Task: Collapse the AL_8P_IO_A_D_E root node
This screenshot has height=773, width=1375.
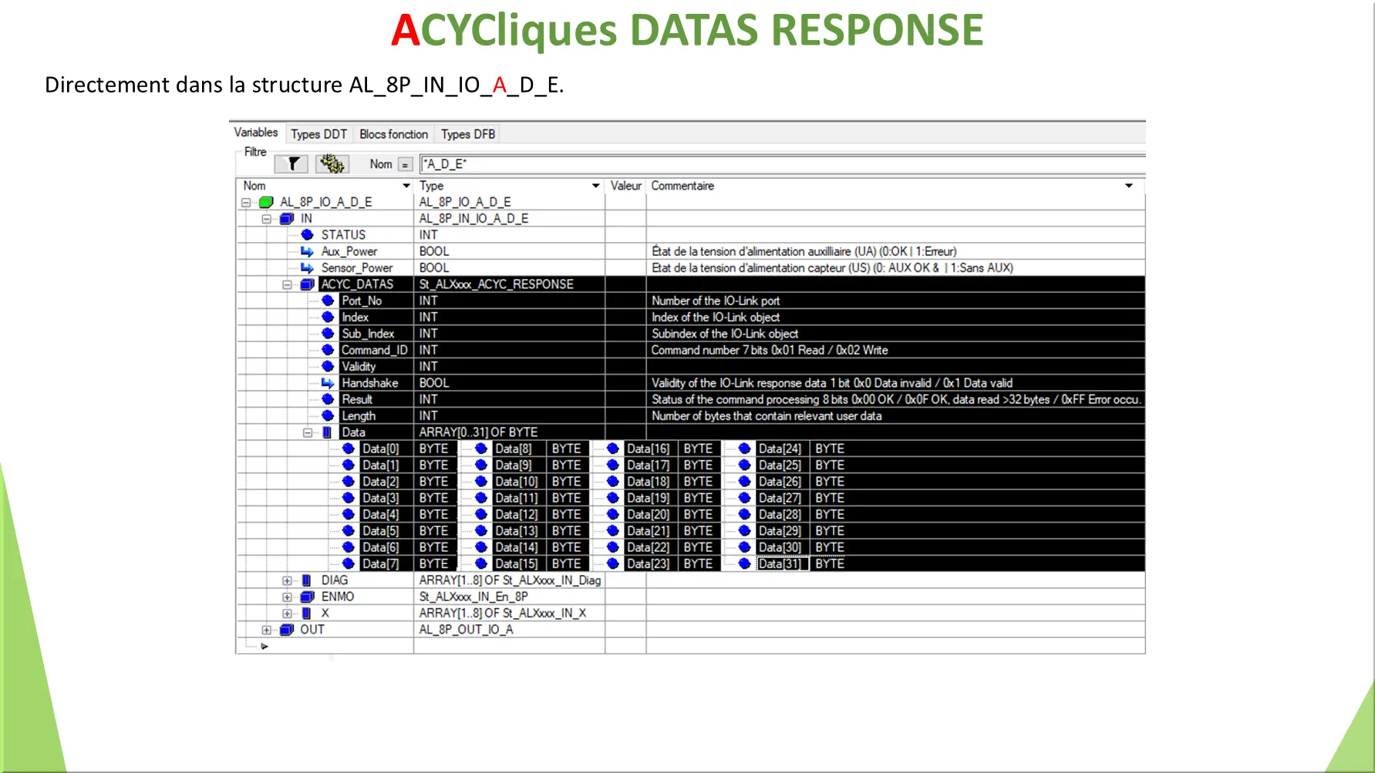Action: click(246, 203)
